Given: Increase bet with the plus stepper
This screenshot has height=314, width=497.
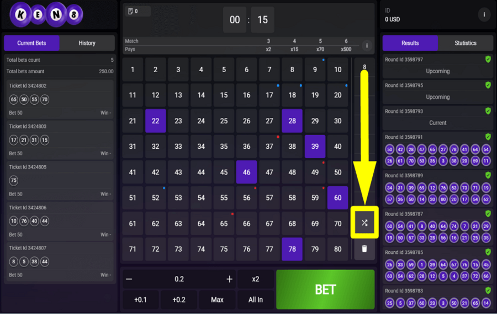Looking at the screenshot, I should [x=229, y=279].
